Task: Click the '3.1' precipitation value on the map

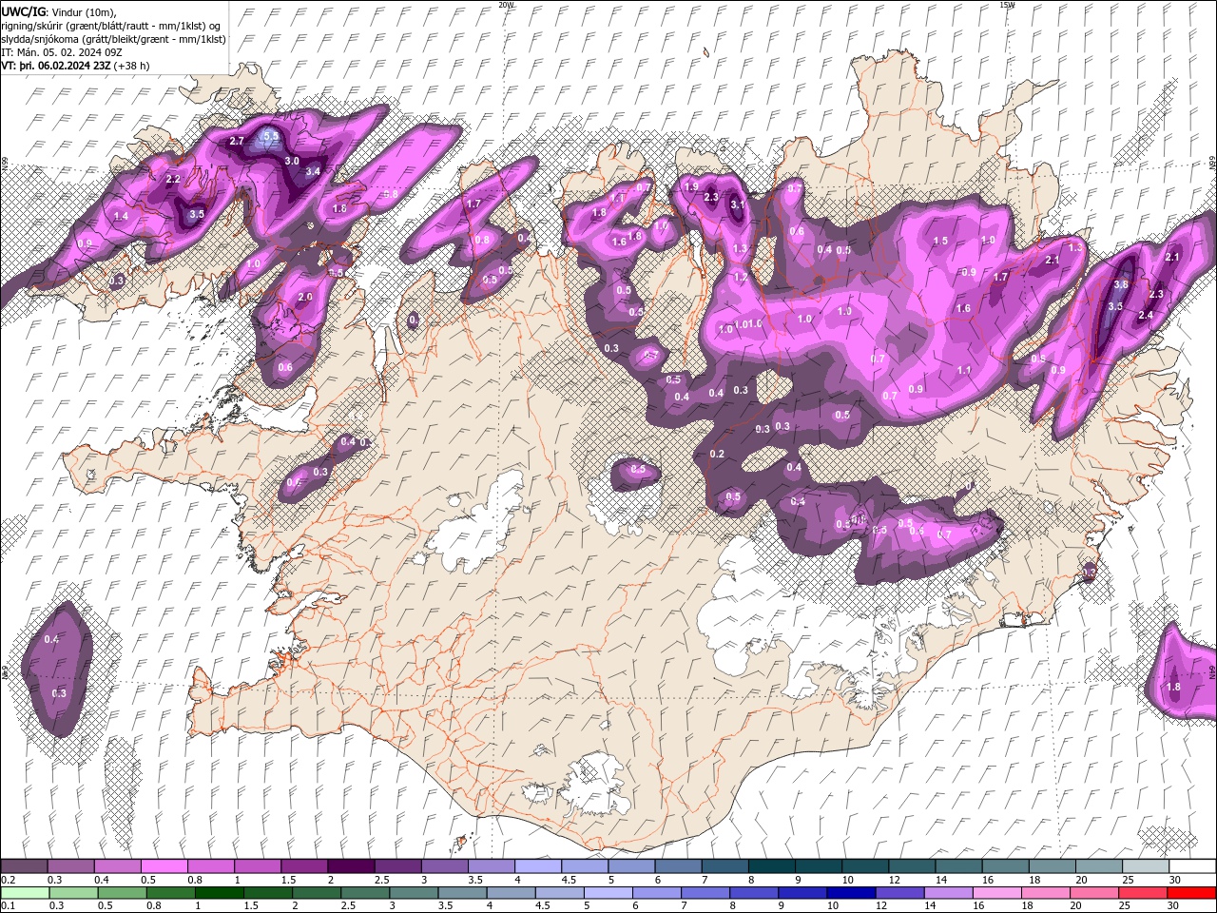Action: pyautogui.click(x=737, y=204)
